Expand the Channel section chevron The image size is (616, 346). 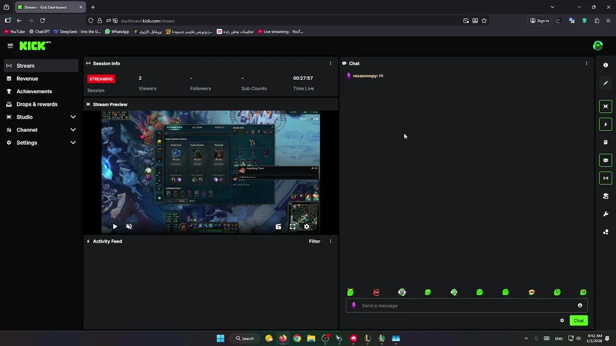pos(73,130)
